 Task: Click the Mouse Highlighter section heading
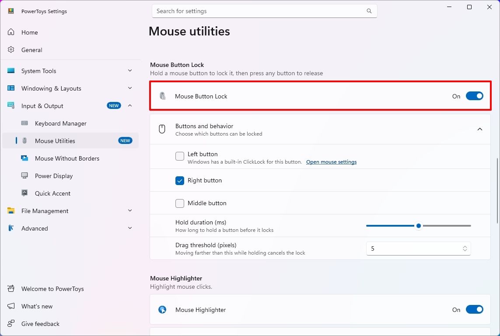point(176,278)
